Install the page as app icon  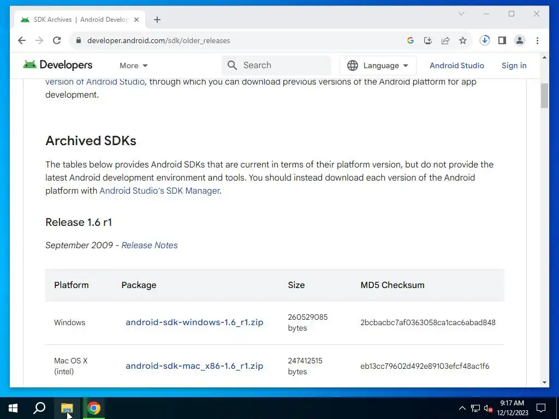[x=428, y=40]
